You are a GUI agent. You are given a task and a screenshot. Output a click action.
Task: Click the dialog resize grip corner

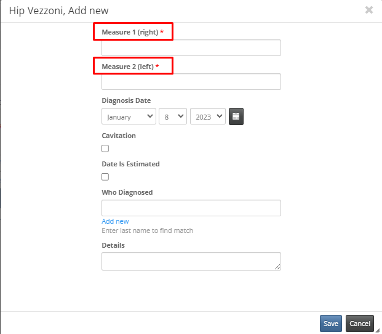pos(378,330)
